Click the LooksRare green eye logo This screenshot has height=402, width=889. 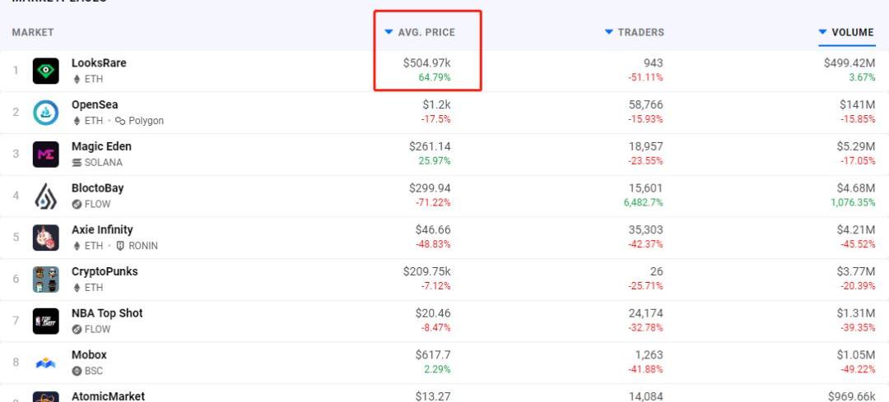click(45, 71)
